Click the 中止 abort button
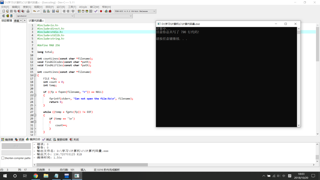The height and width of the screenshot is (180, 320). click(x=16, y=146)
